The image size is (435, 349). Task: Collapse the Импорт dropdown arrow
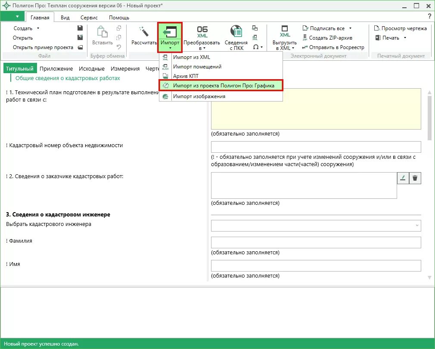(170, 49)
